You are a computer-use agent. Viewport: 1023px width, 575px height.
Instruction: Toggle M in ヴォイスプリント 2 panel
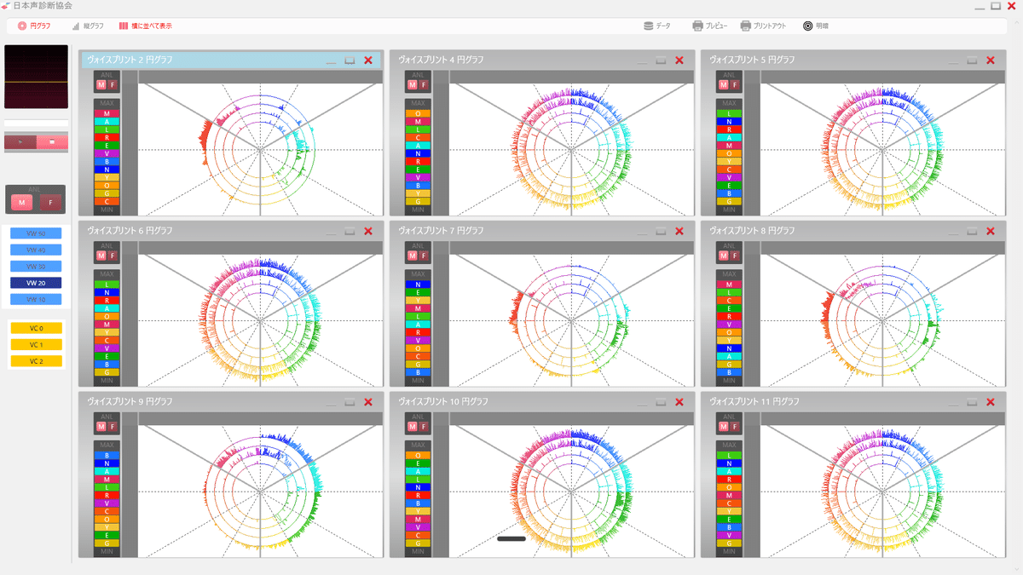[101, 85]
